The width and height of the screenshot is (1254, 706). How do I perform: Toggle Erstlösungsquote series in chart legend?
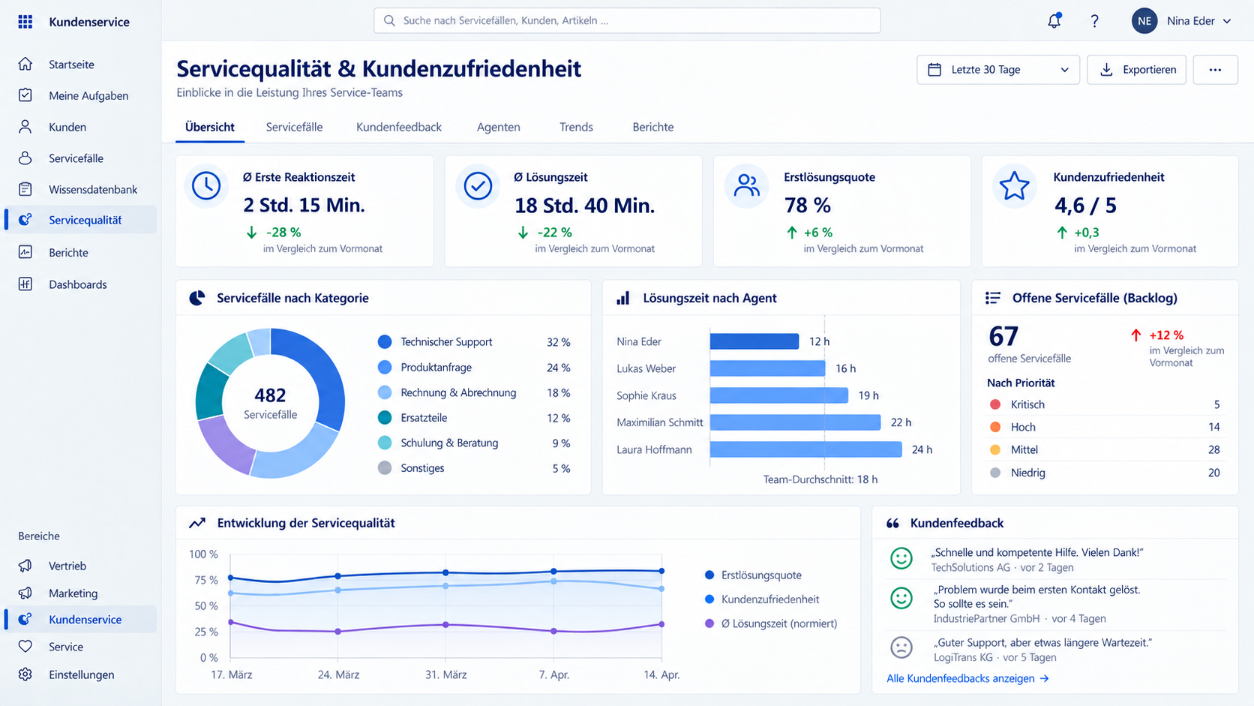(754, 575)
